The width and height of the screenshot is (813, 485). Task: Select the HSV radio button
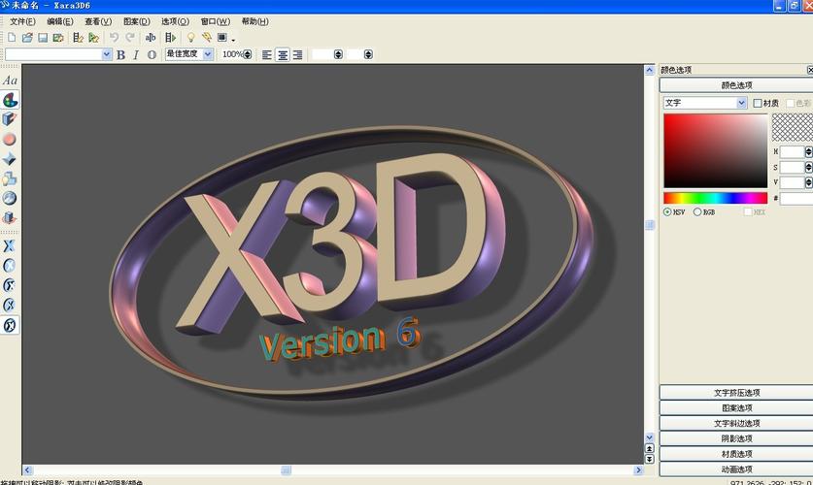pyautogui.click(x=667, y=211)
